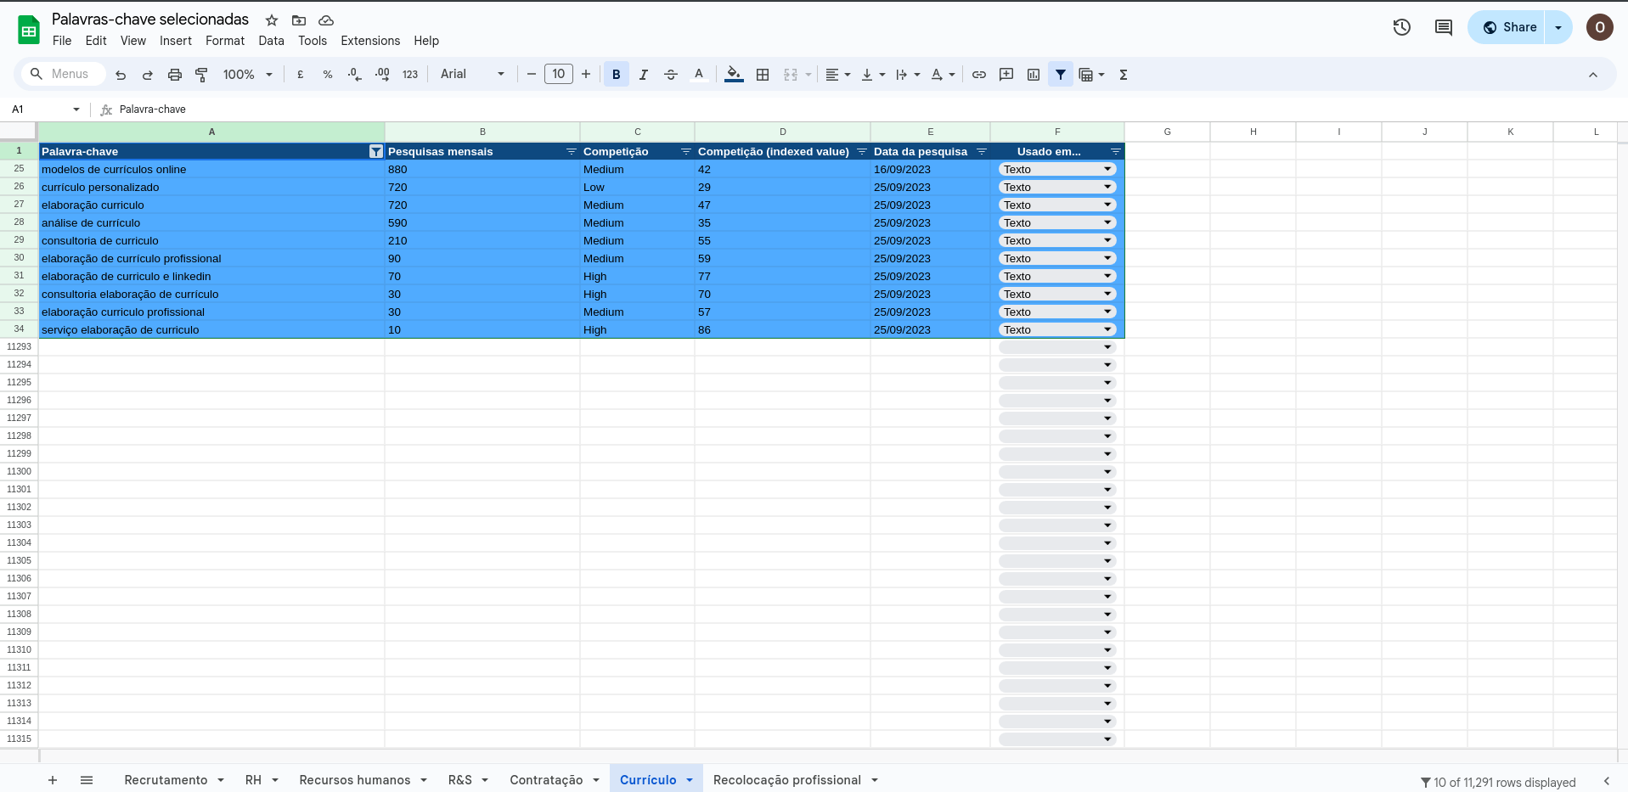Open version history clock icon
Image resolution: width=1628 pixels, height=792 pixels.
(1401, 27)
